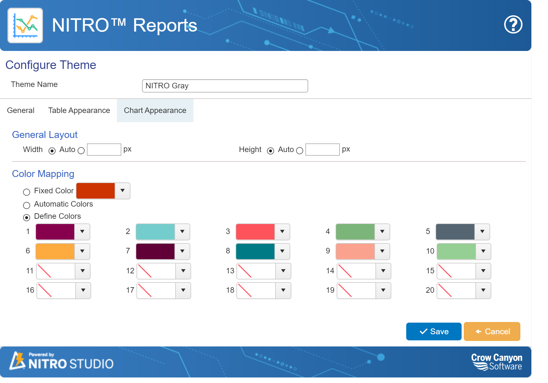Open the color 16 dropdown arrow

pyautogui.click(x=83, y=291)
